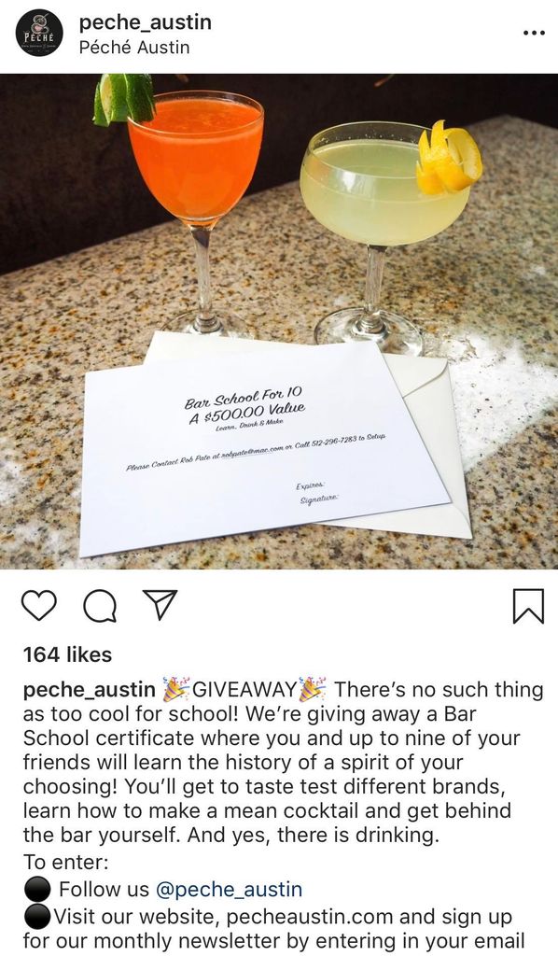This screenshot has width=558, height=956.
Task: Tap the first party popper emoji
Action: tap(176, 689)
